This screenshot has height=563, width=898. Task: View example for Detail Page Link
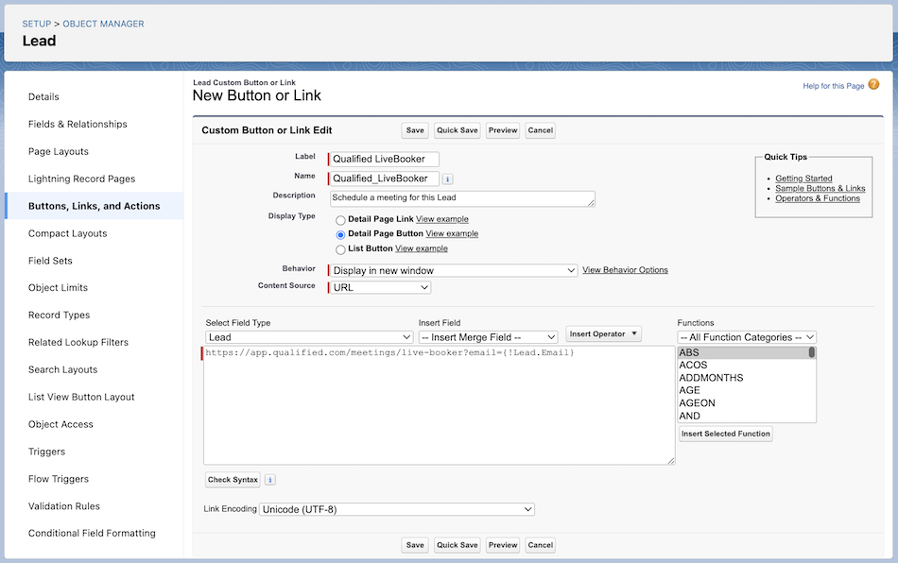click(442, 219)
